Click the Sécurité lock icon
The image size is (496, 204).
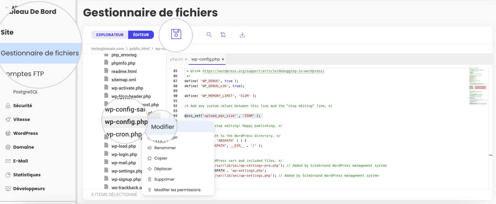8,106
